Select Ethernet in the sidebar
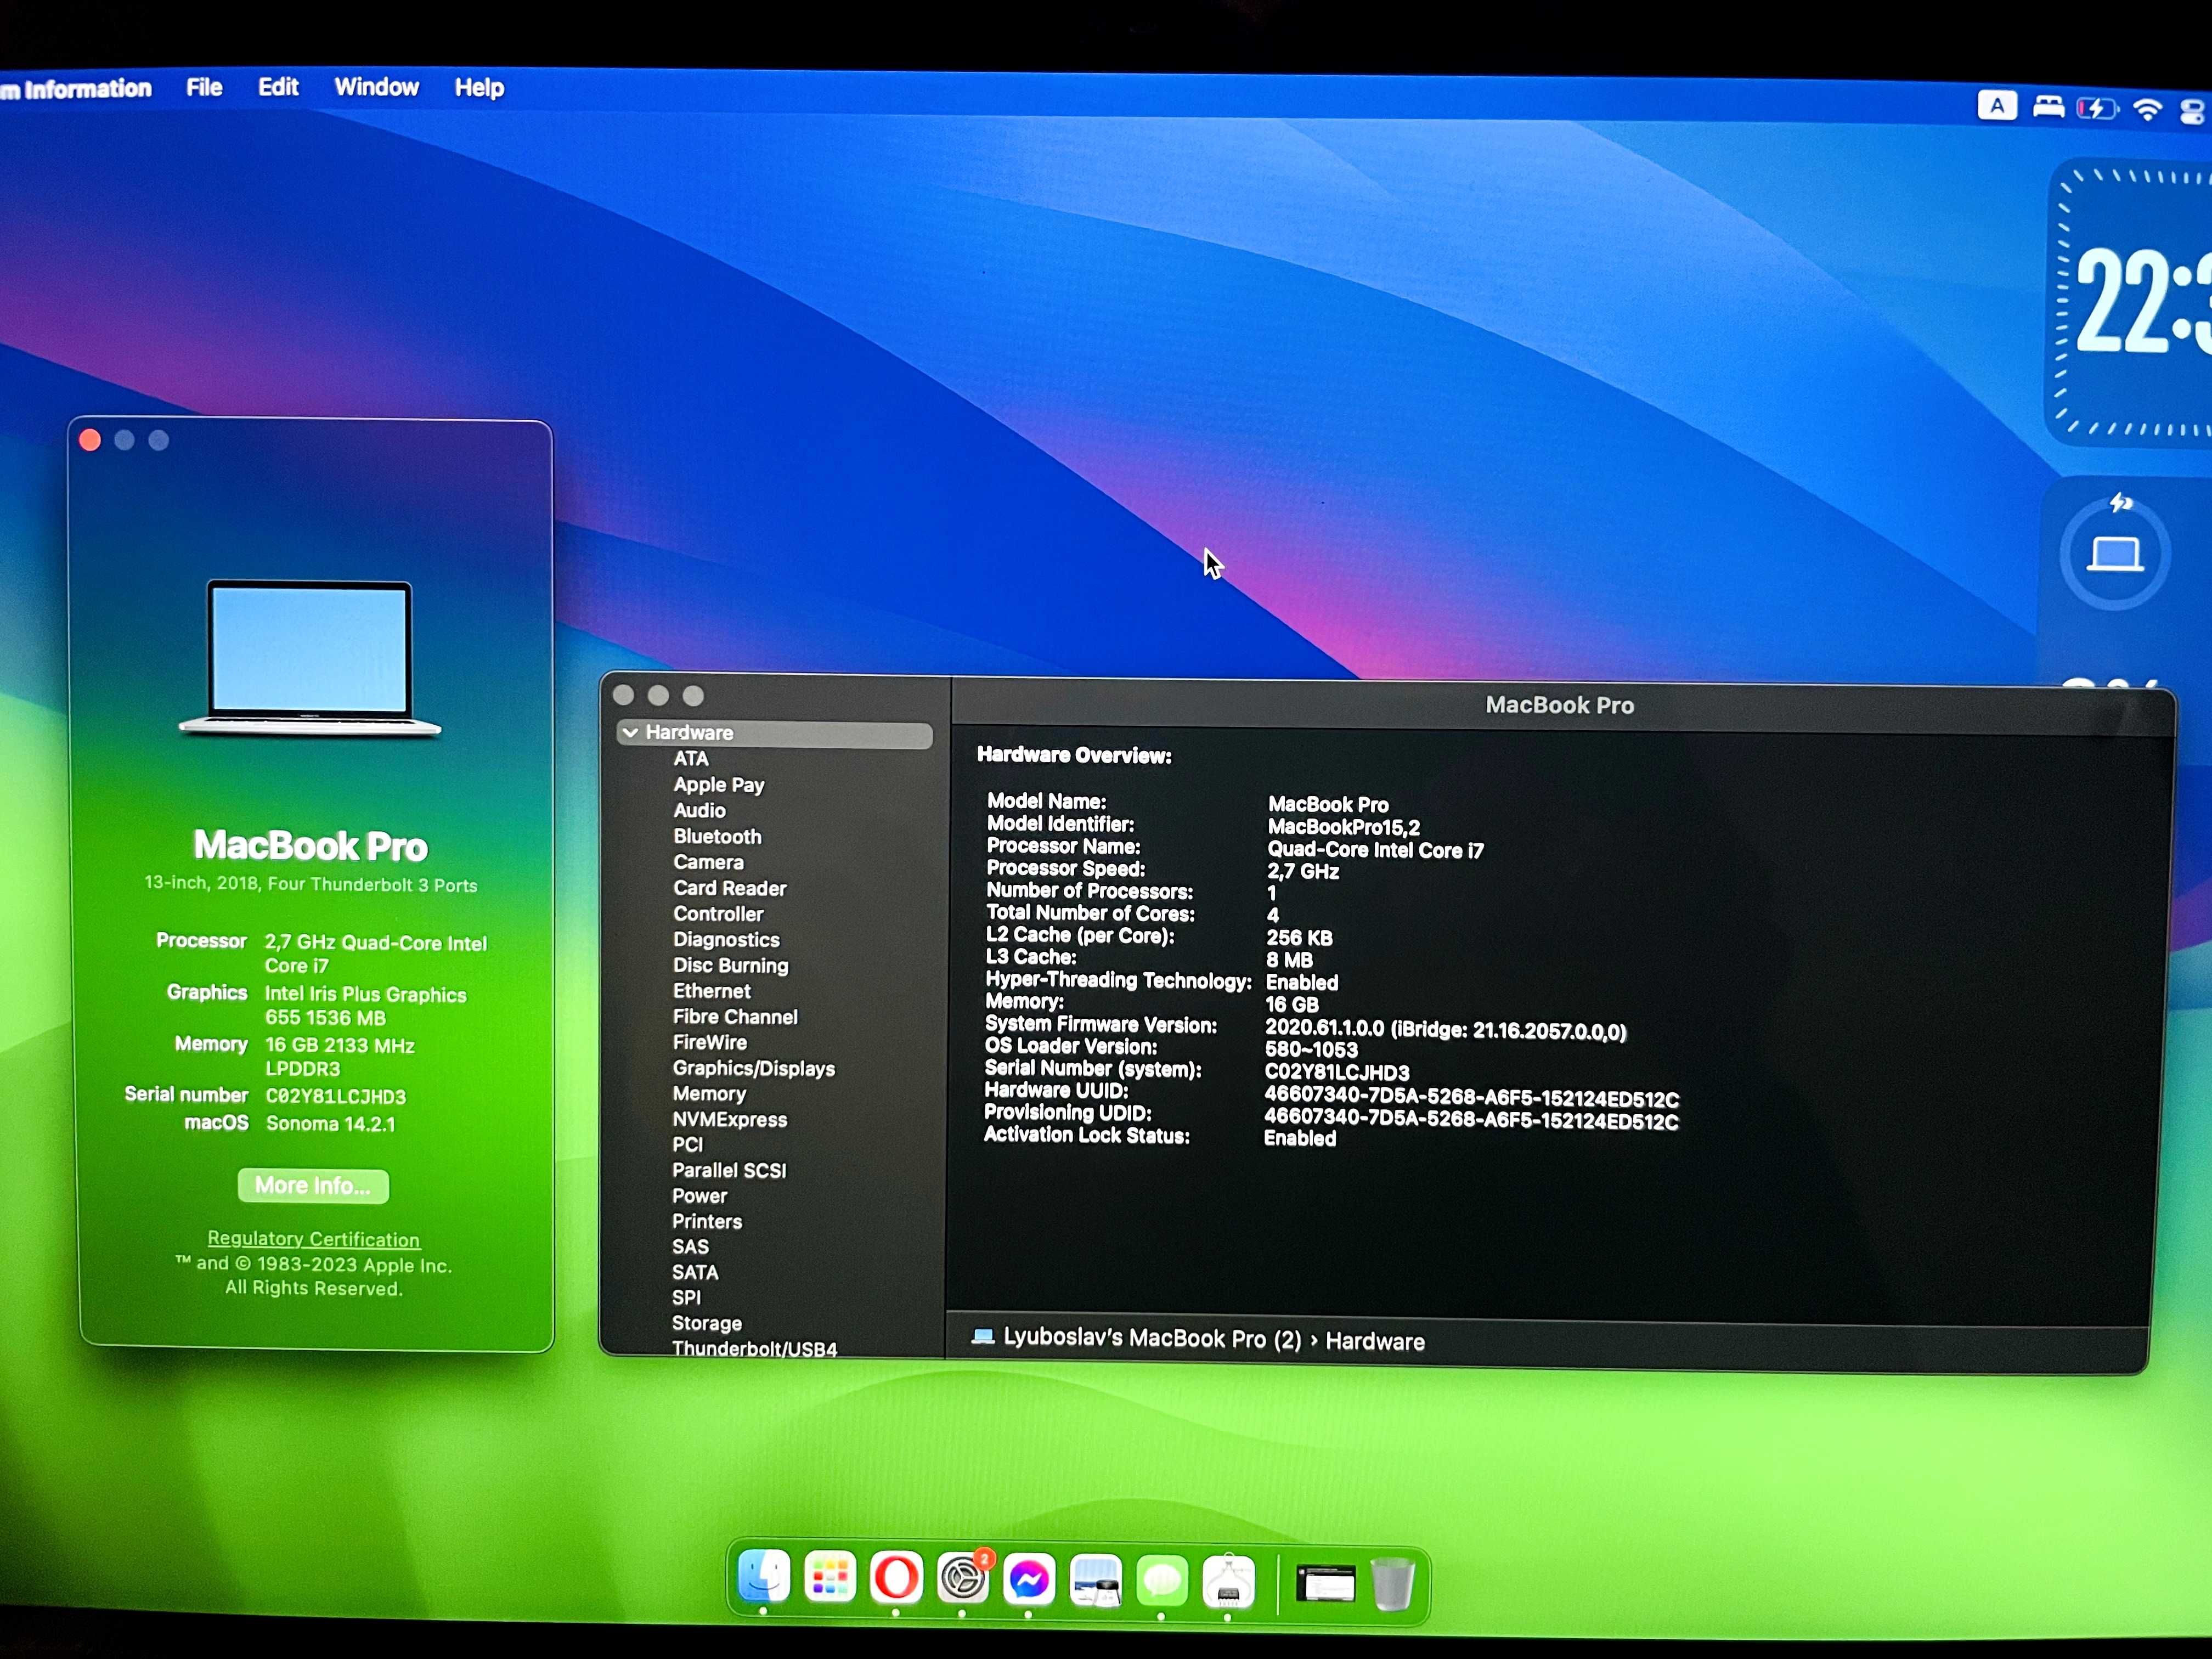The height and width of the screenshot is (1659, 2212). coord(711,991)
